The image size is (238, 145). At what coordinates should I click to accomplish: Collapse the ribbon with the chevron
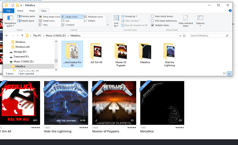point(226,11)
